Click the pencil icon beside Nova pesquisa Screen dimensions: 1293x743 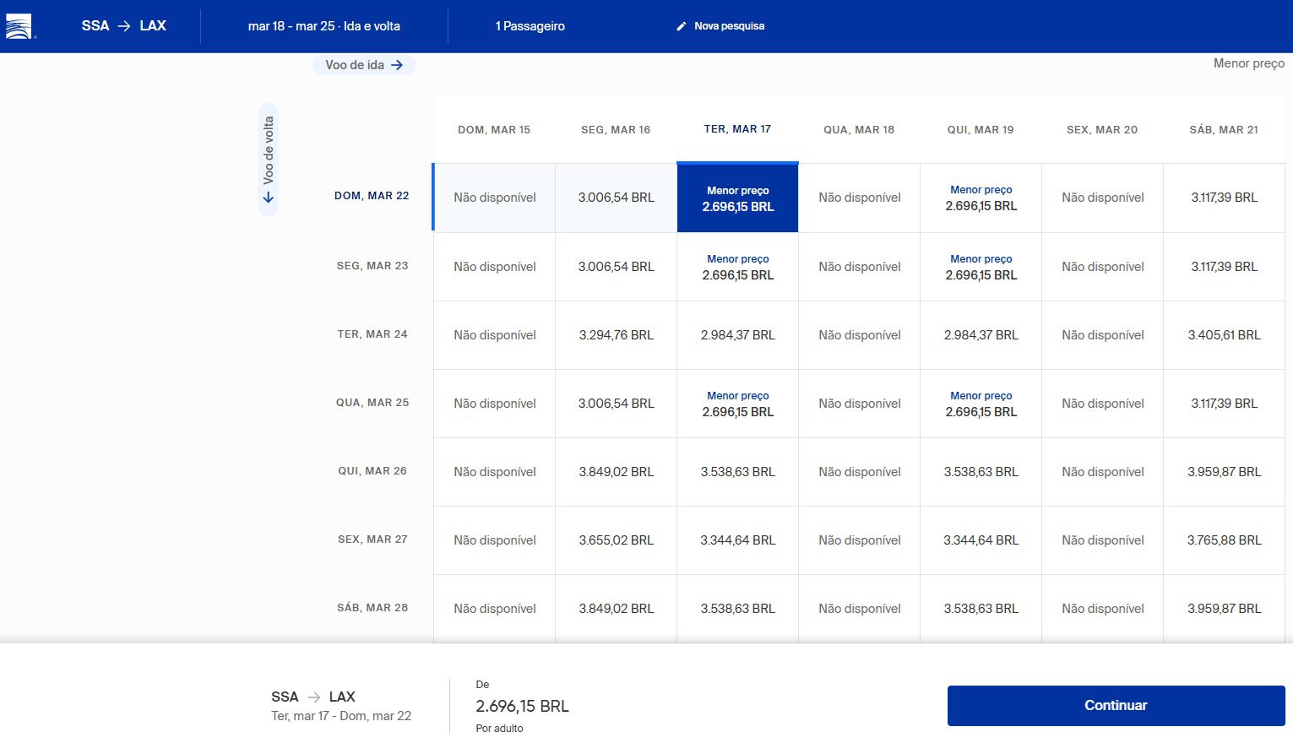682,26
